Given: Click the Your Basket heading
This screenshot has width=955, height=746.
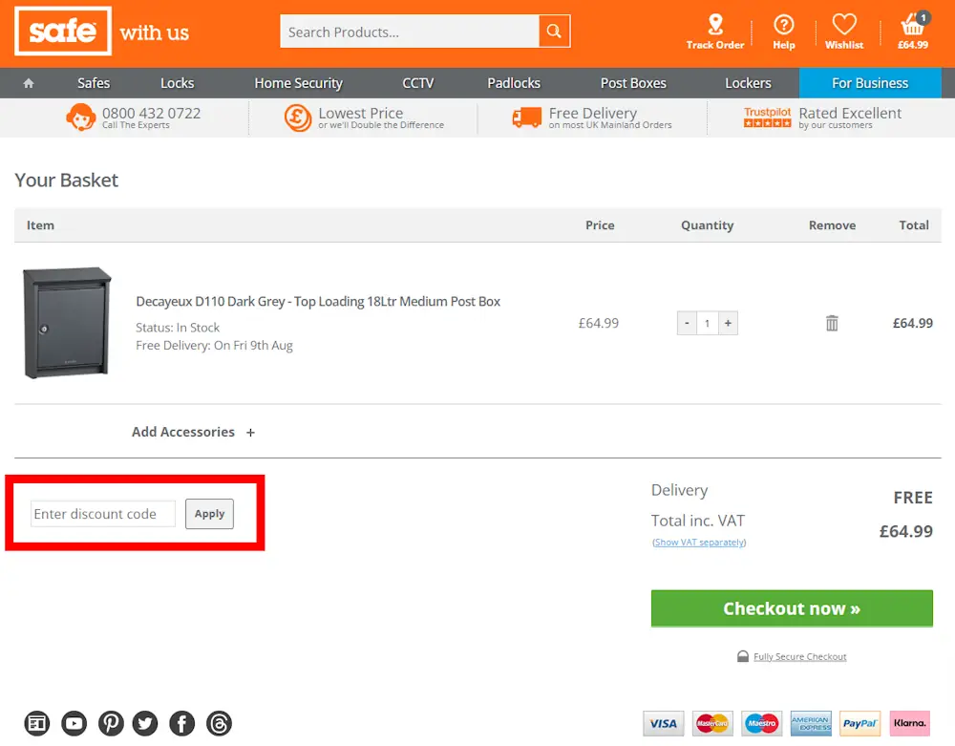Looking at the screenshot, I should pos(67,181).
